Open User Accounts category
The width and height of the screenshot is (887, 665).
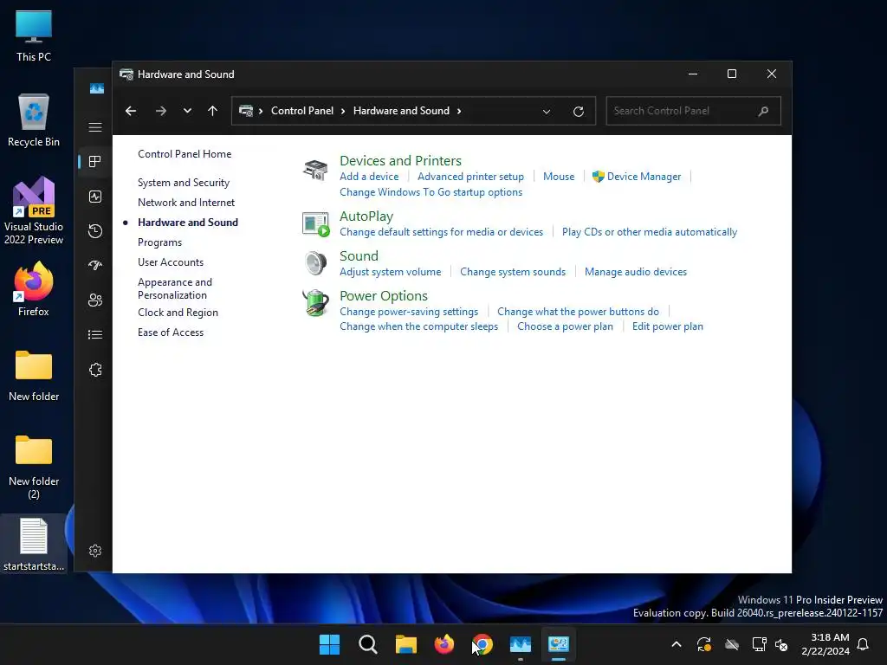click(x=171, y=261)
